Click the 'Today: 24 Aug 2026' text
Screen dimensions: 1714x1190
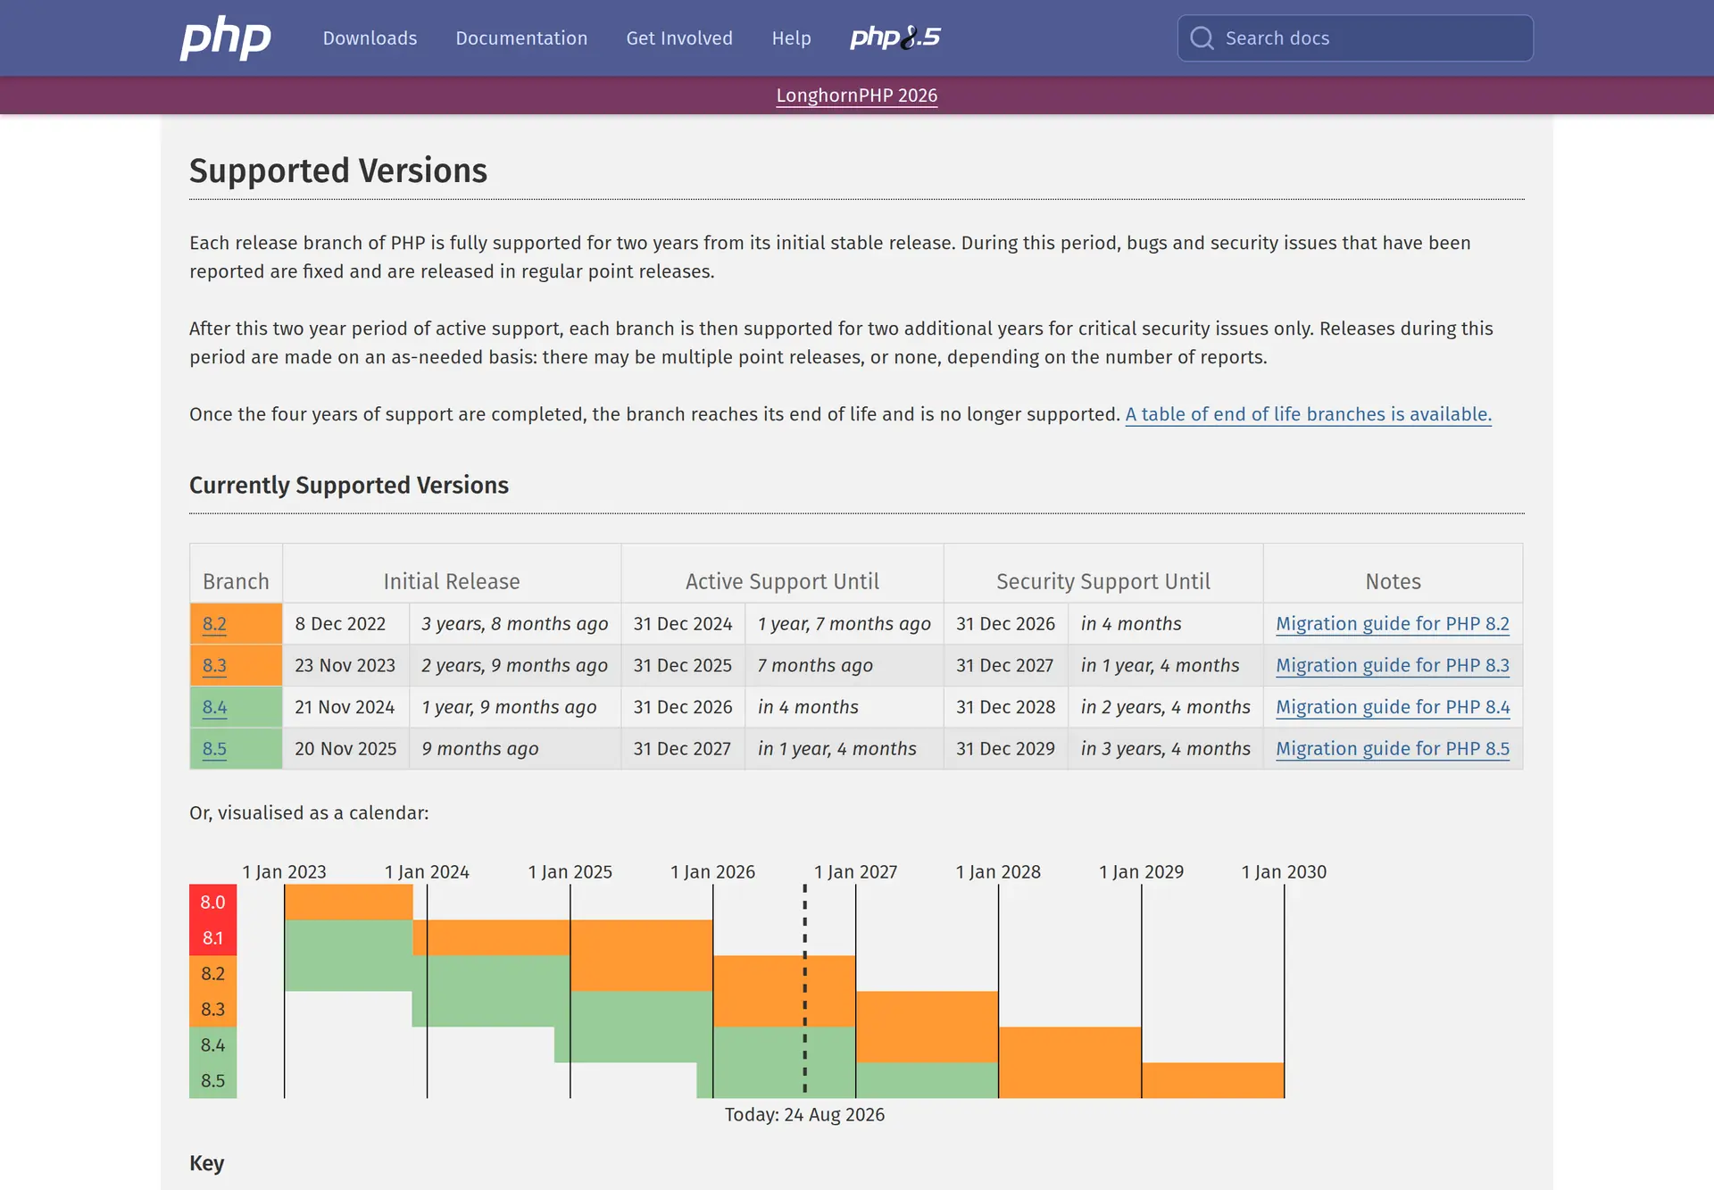click(x=804, y=1115)
